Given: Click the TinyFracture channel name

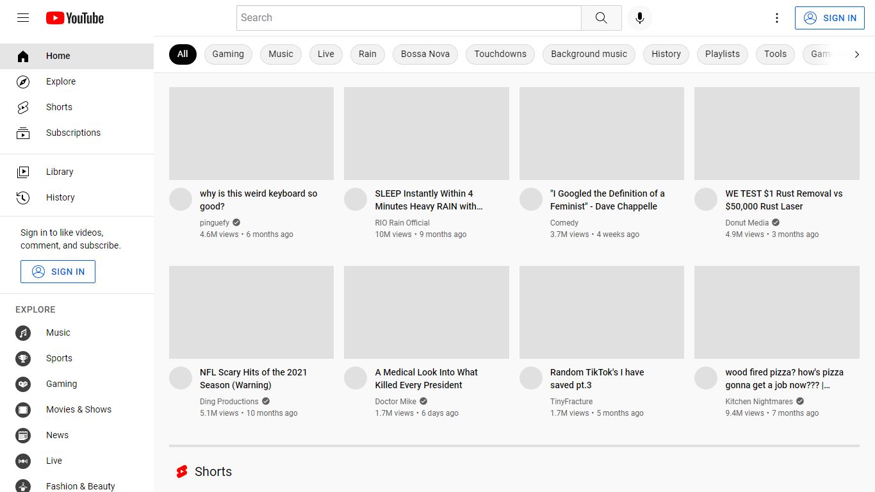Looking at the screenshot, I should [571, 402].
